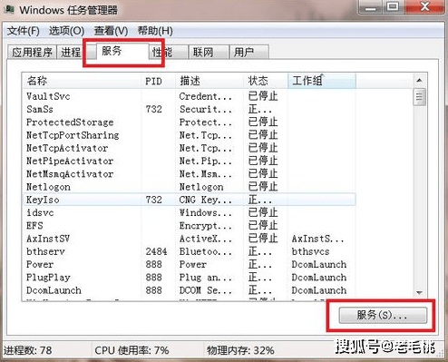Click the vertical scrollbar thumb

[x=419, y=97]
